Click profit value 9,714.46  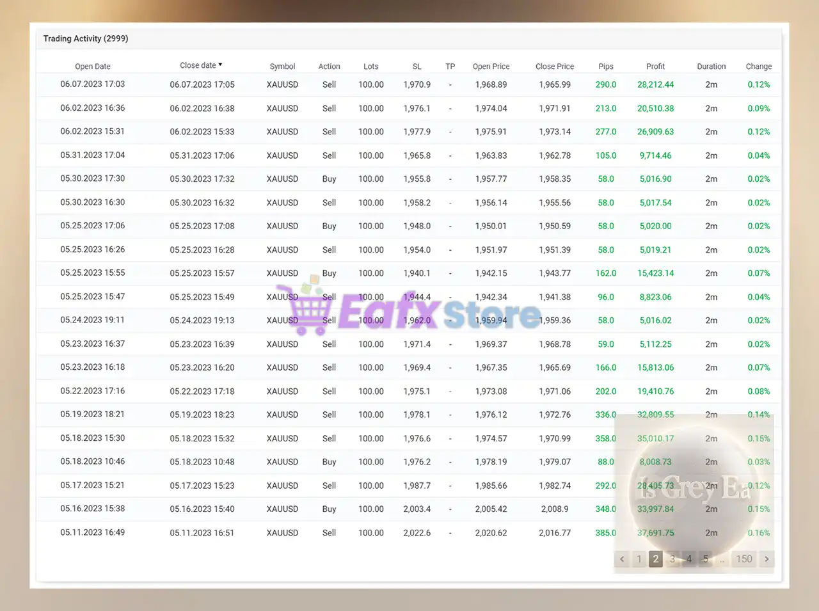(x=656, y=155)
